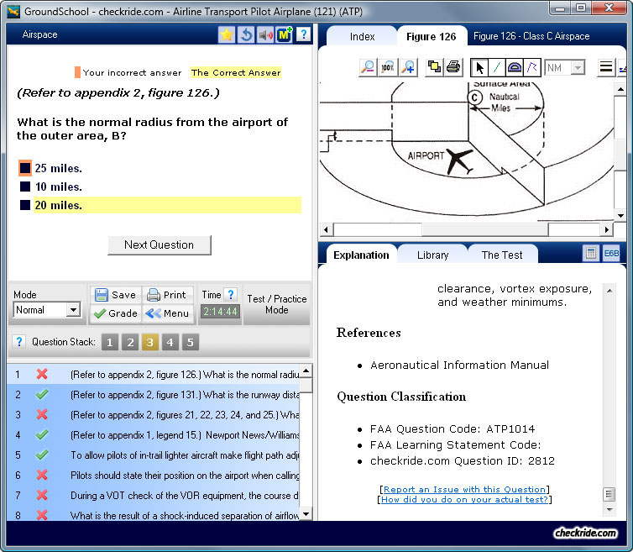Click the blue undo arrow icon

coord(246,34)
